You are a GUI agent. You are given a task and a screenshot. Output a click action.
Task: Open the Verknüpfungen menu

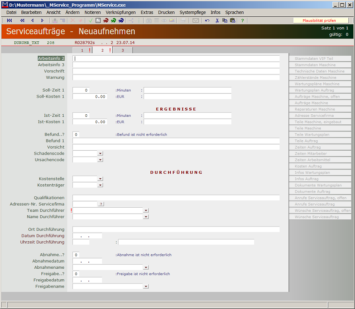121,13
